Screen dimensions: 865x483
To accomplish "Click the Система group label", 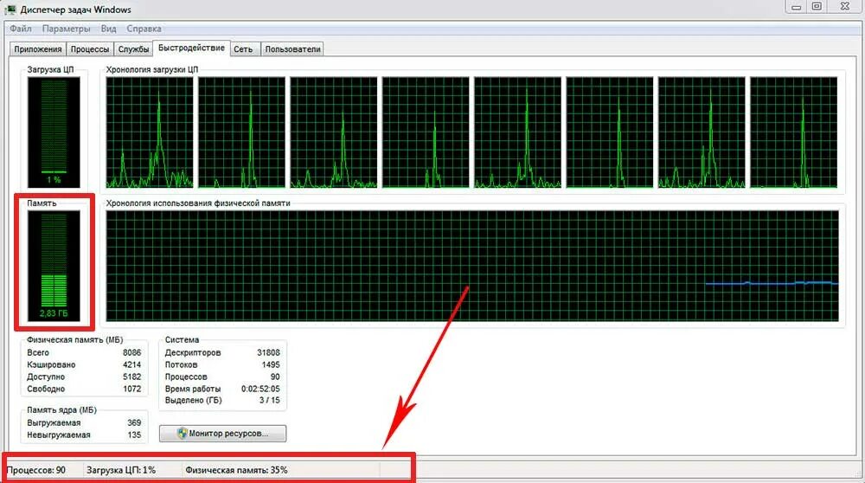I will point(182,339).
